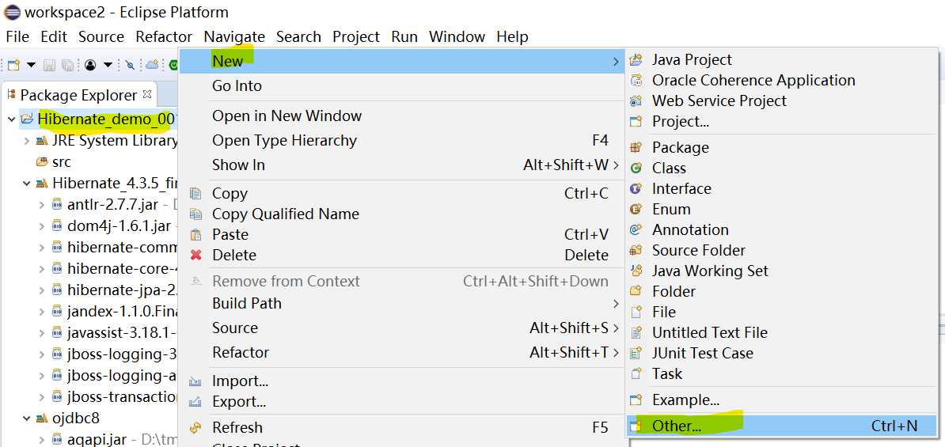The width and height of the screenshot is (945, 447).
Task: Open the Help menu
Action: click(x=512, y=36)
